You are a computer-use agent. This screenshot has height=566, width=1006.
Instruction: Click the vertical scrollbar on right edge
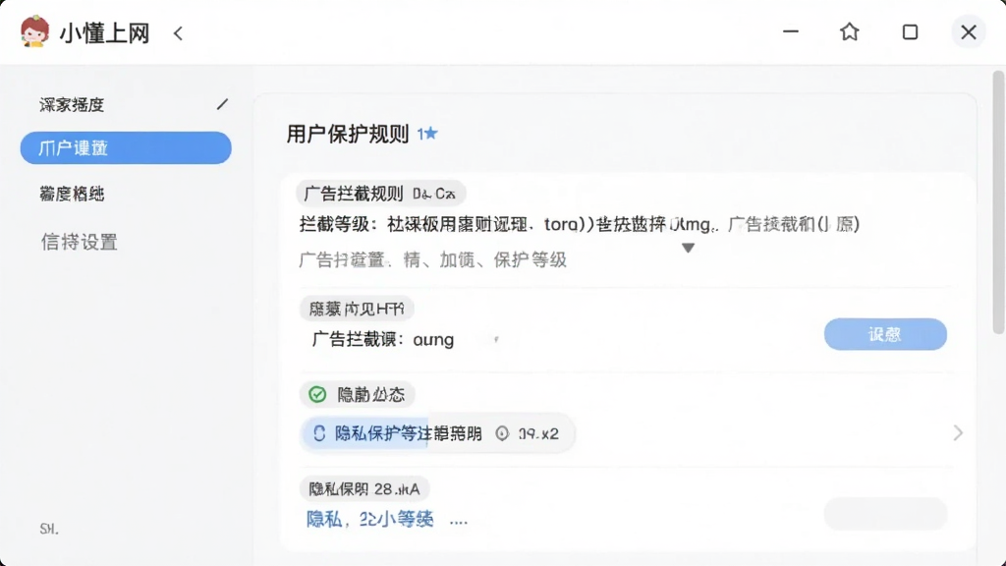[998, 202]
